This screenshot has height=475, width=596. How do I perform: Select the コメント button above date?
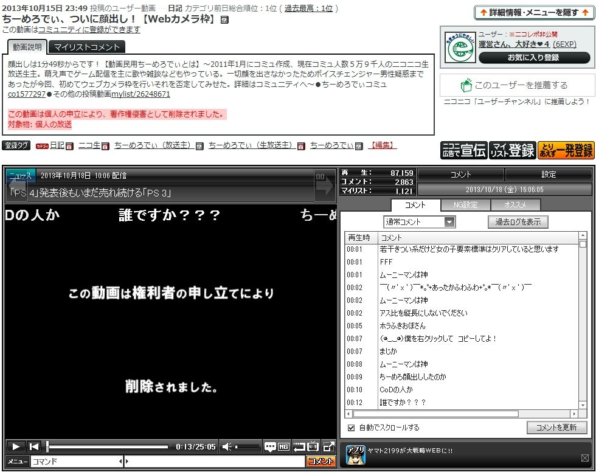point(461,175)
